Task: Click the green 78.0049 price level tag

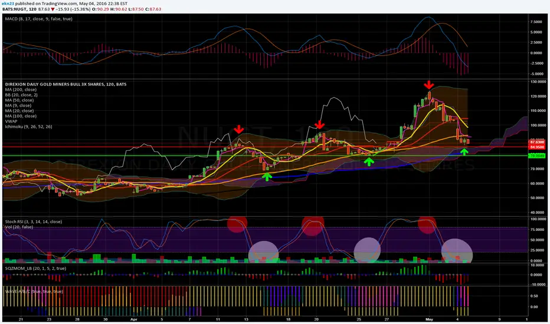Action: click(537, 156)
